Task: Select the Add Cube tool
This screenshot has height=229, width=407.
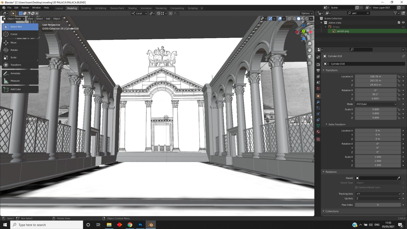Action: (x=16, y=89)
